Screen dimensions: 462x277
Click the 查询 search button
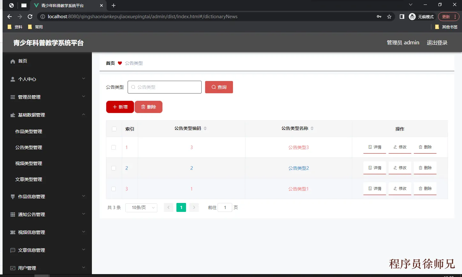219,87
